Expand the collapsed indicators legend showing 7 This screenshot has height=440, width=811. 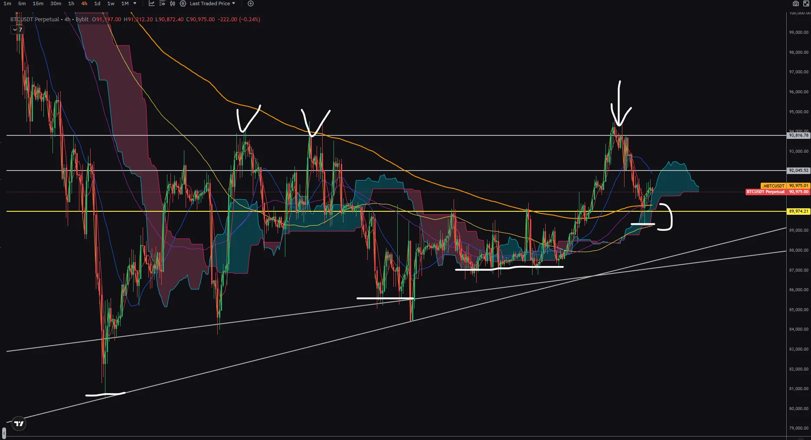pos(17,30)
